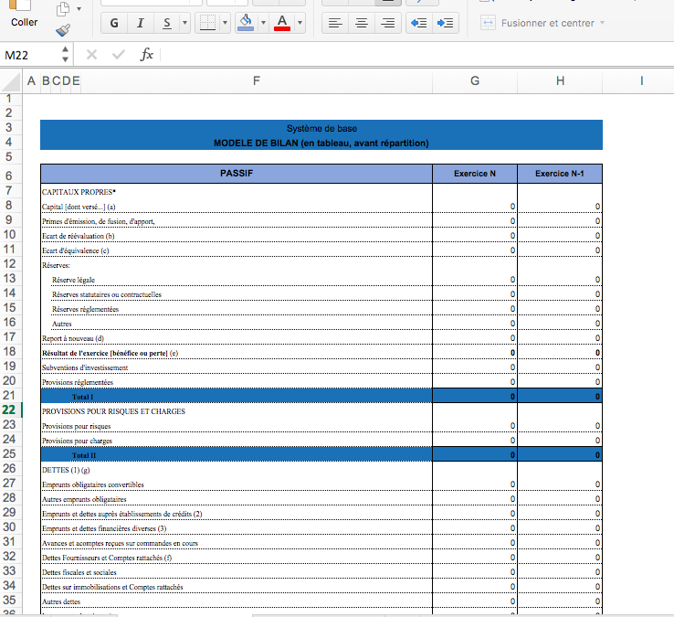
Task: Center text horizontally
Action: click(362, 23)
